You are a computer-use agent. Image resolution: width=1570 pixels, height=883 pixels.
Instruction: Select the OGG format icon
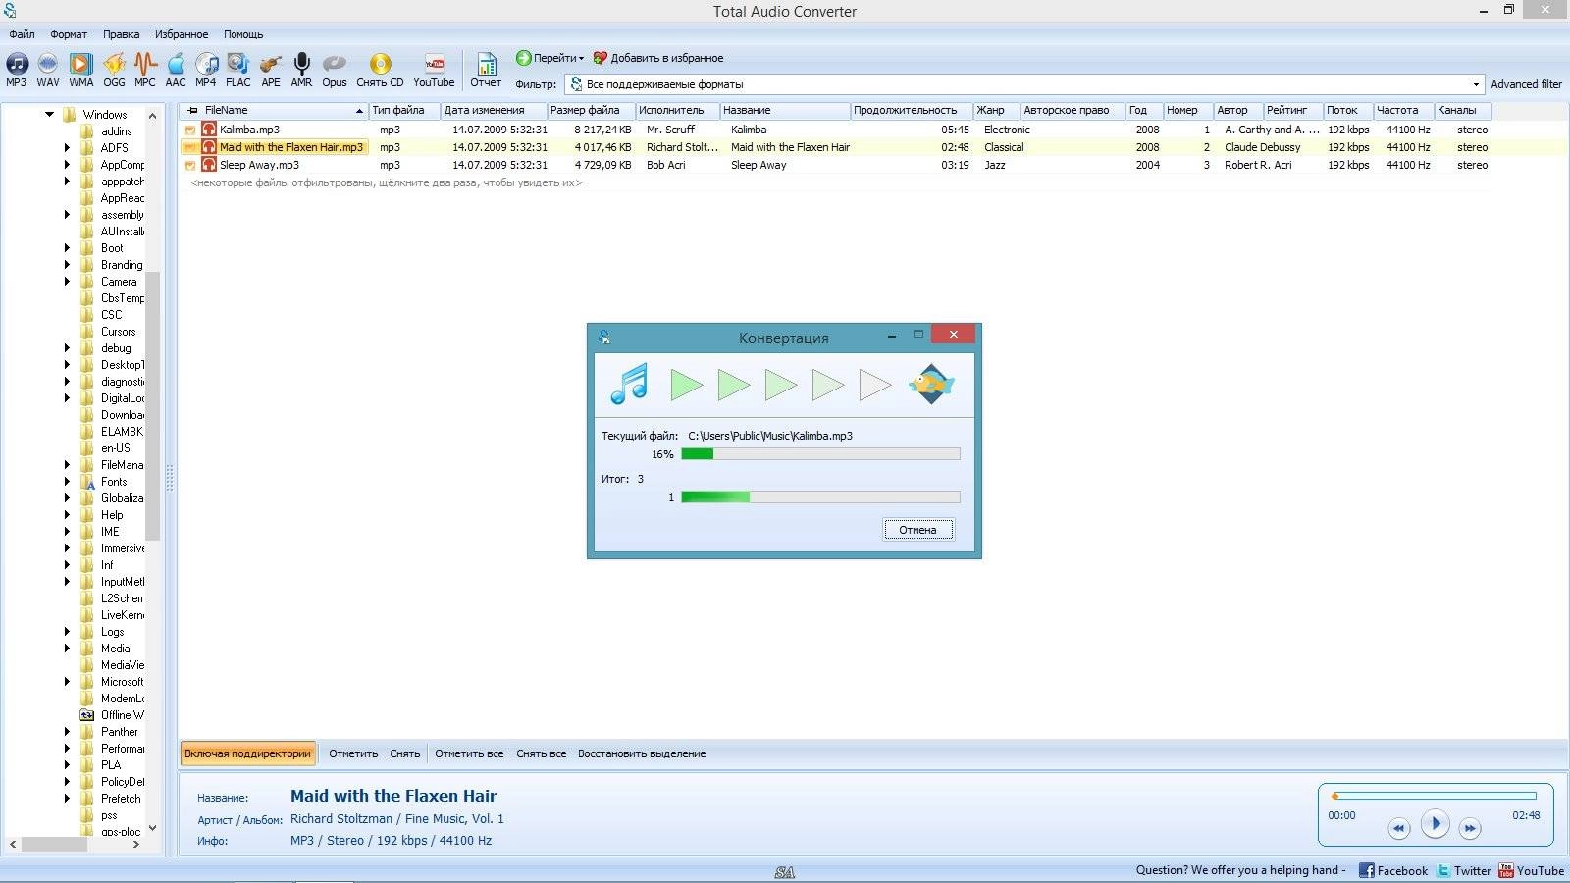[x=114, y=70]
